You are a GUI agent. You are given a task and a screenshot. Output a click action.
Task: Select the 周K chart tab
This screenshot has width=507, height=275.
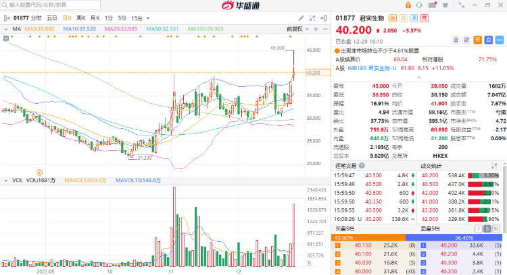[x=81, y=18]
